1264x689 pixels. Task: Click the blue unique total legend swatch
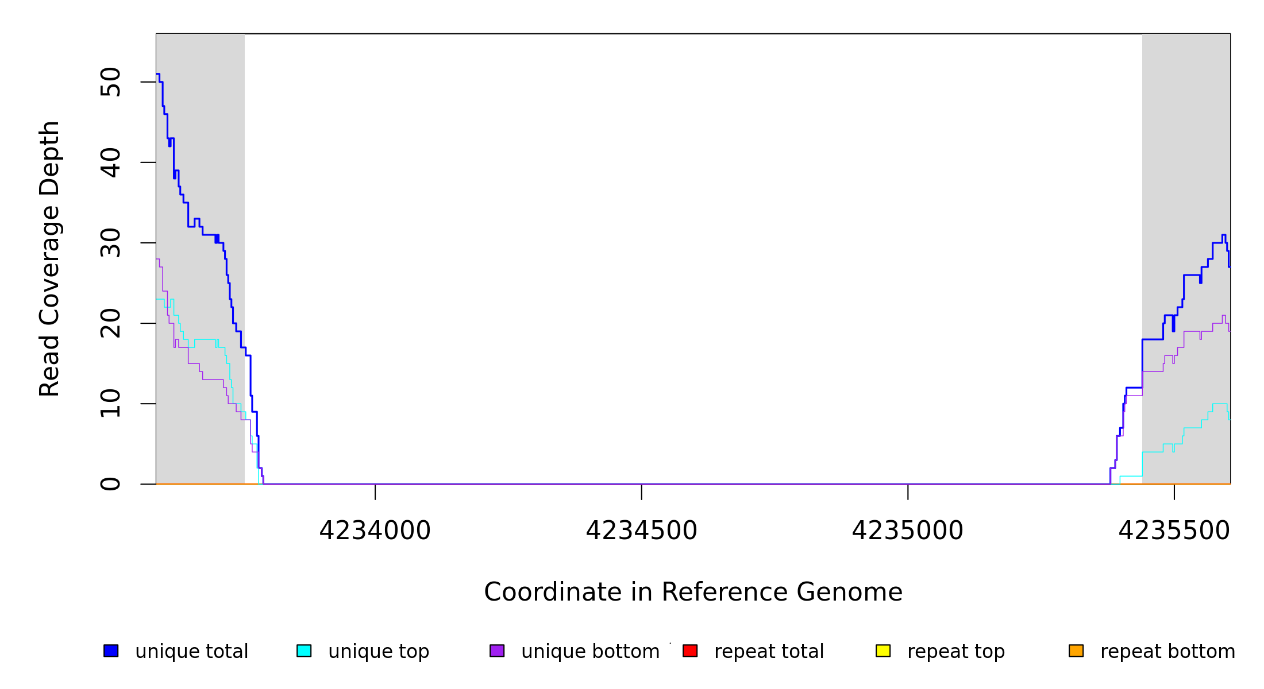(111, 651)
